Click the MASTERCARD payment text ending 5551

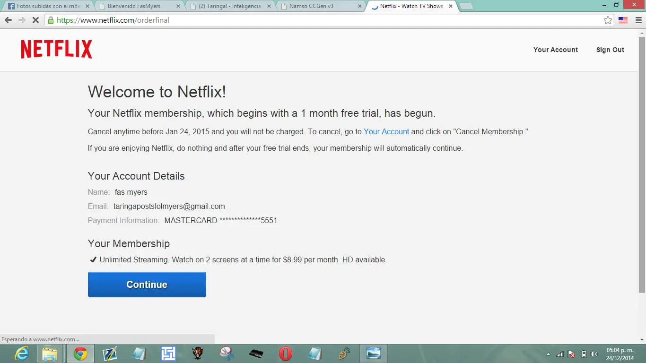(221, 220)
